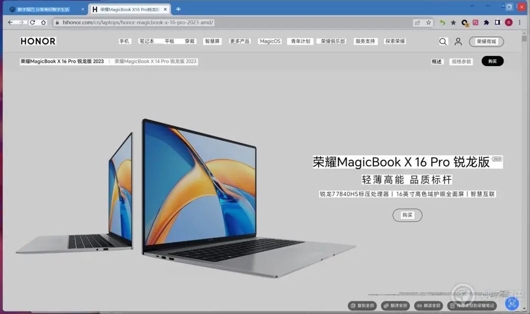Click the black 购买 button in sub-navigation
Image resolution: width=530 pixels, height=314 pixels.
coord(493,61)
